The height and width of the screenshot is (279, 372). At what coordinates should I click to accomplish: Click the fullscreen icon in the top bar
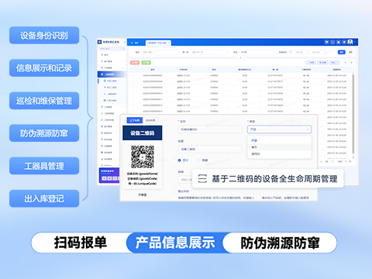332,42
